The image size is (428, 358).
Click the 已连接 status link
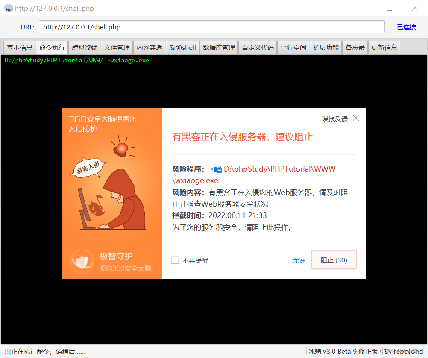[x=406, y=27]
